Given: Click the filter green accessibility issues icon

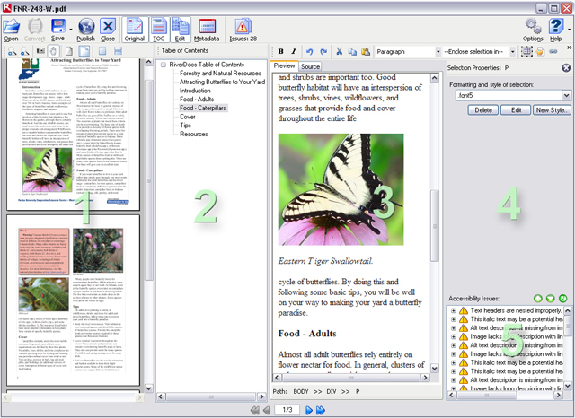Looking at the screenshot, I should 551,299.
